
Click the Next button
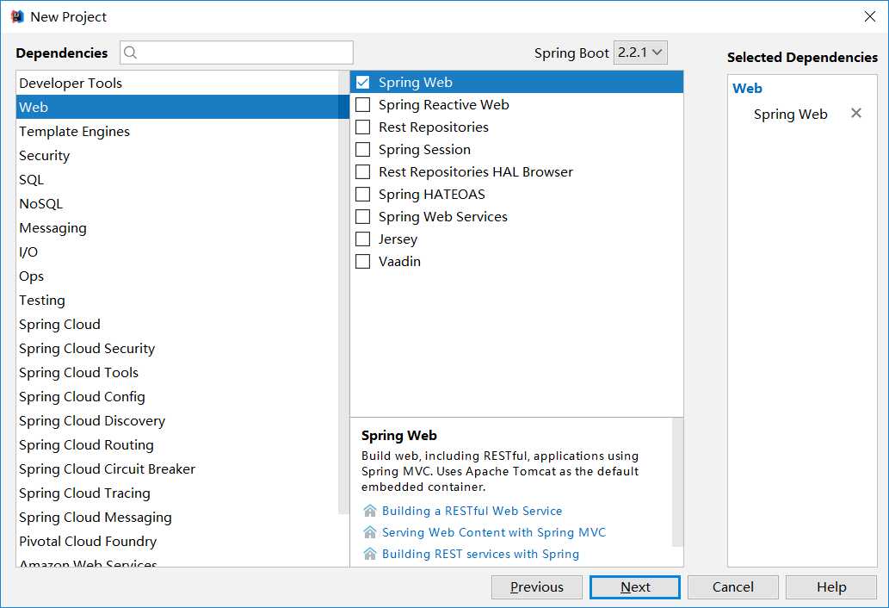634,587
